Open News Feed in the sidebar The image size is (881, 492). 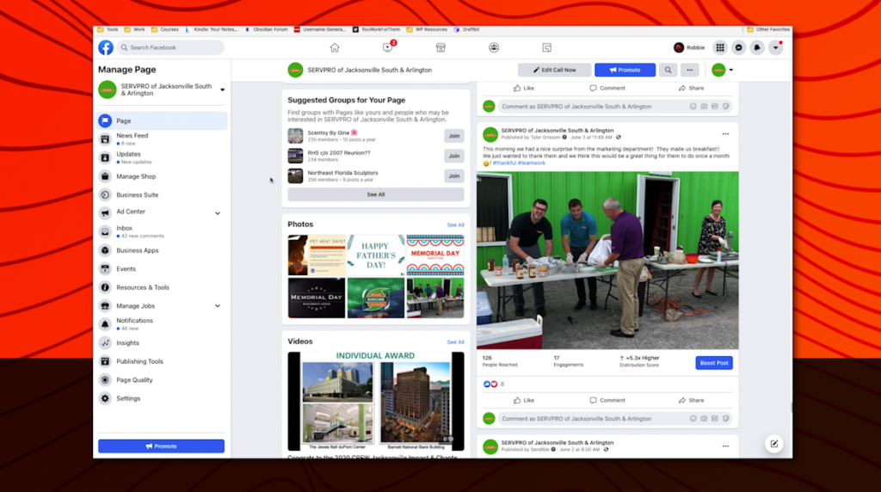[162, 138]
